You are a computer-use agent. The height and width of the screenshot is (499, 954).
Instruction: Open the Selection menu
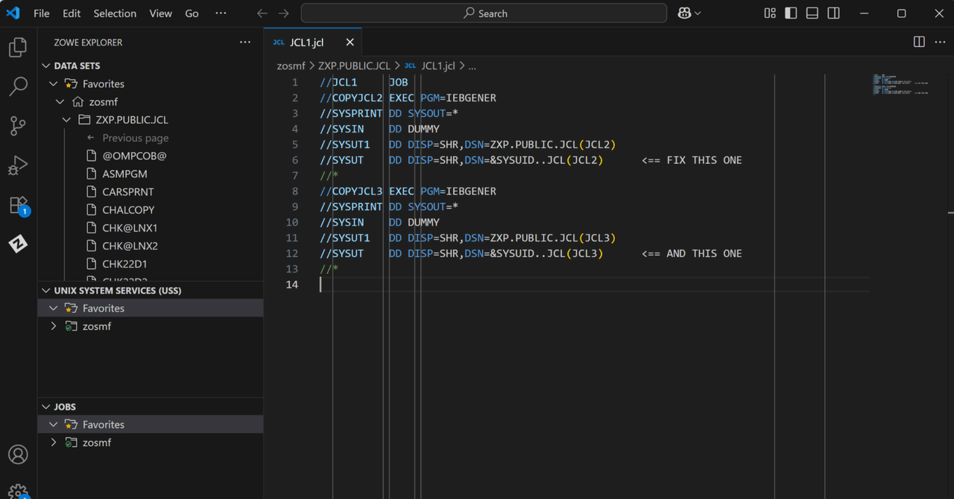coord(115,13)
